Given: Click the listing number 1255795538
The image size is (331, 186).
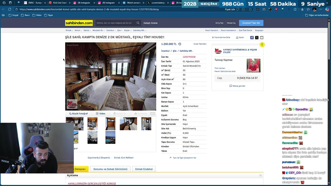Looking at the screenshot, I should click(189, 57).
